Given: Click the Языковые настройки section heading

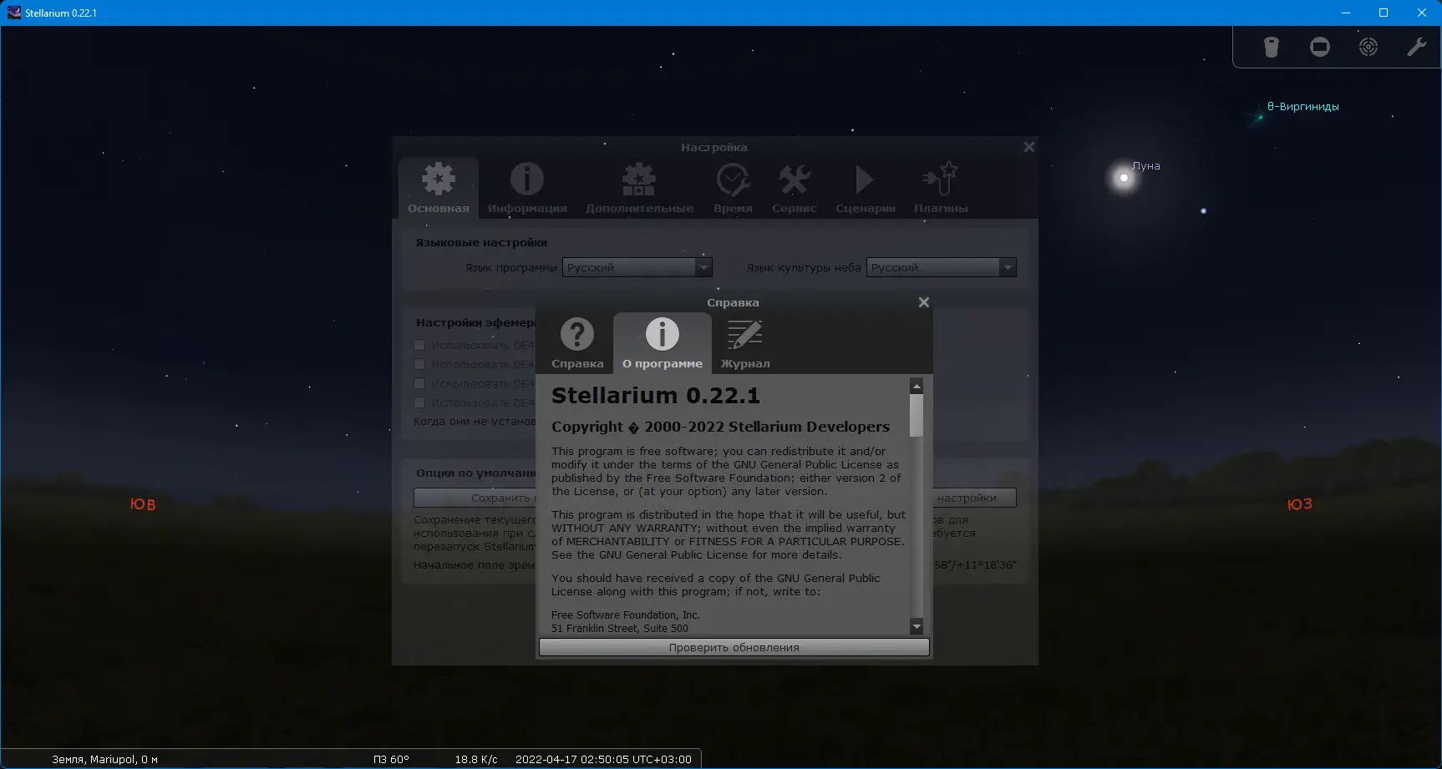Looking at the screenshot, I should tap(481, 242).
